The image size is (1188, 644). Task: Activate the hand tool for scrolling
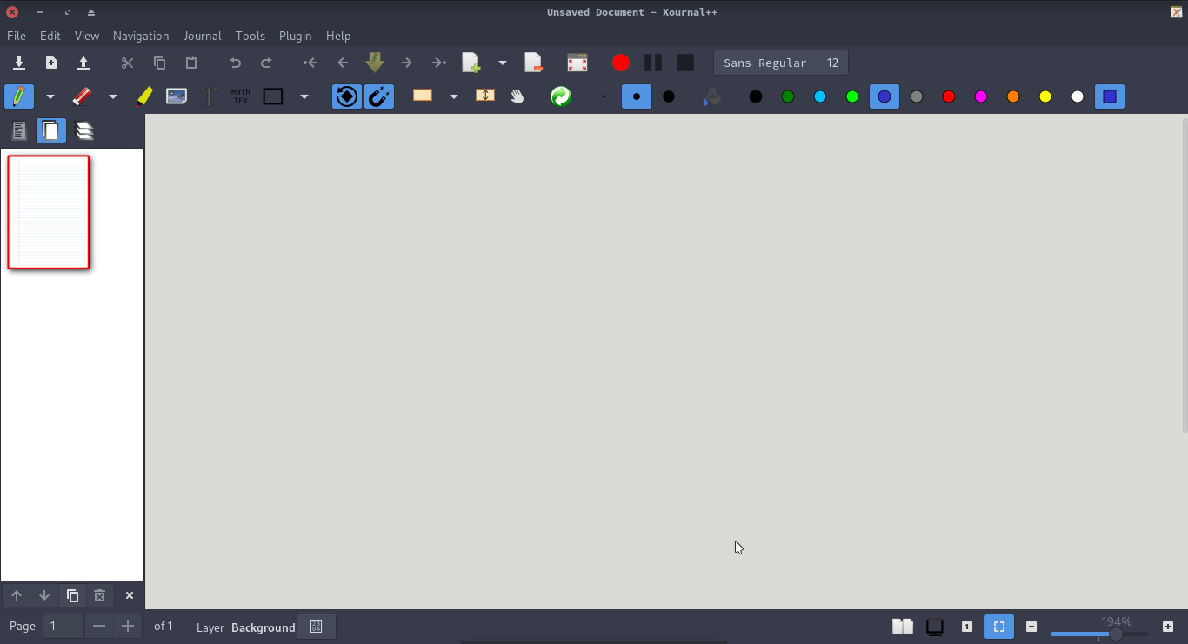pyautogui.click(x=517, y=96)
